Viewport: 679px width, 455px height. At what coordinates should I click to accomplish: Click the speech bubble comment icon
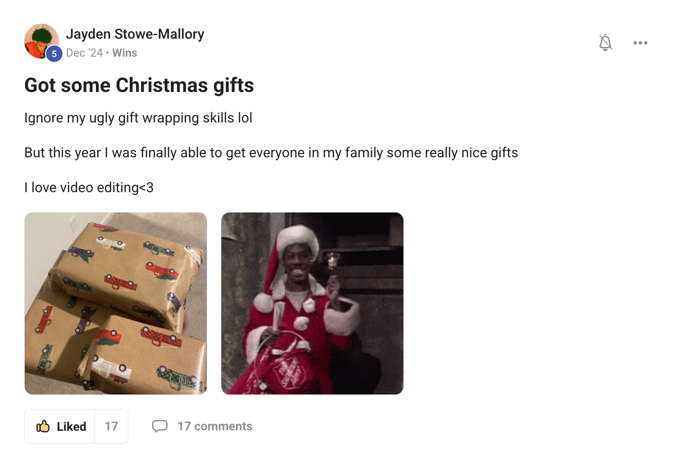[160, 426]
